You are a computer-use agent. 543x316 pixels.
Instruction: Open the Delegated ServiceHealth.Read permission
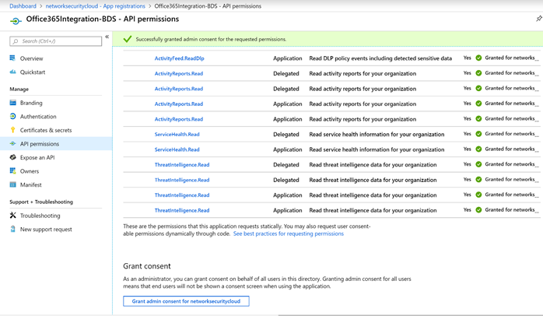point(177,134)
